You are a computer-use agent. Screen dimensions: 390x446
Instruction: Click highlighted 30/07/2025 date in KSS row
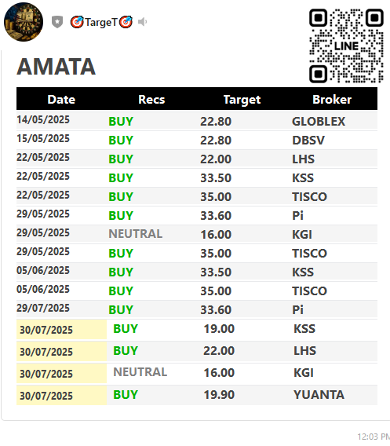pyautogui.click(x=46, y=330)
